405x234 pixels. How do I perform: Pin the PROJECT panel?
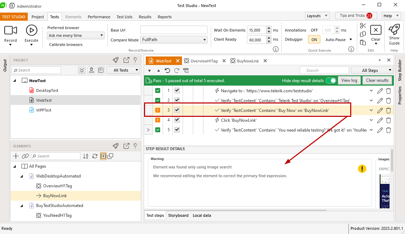pyautogui.click(x=135, y=60)
